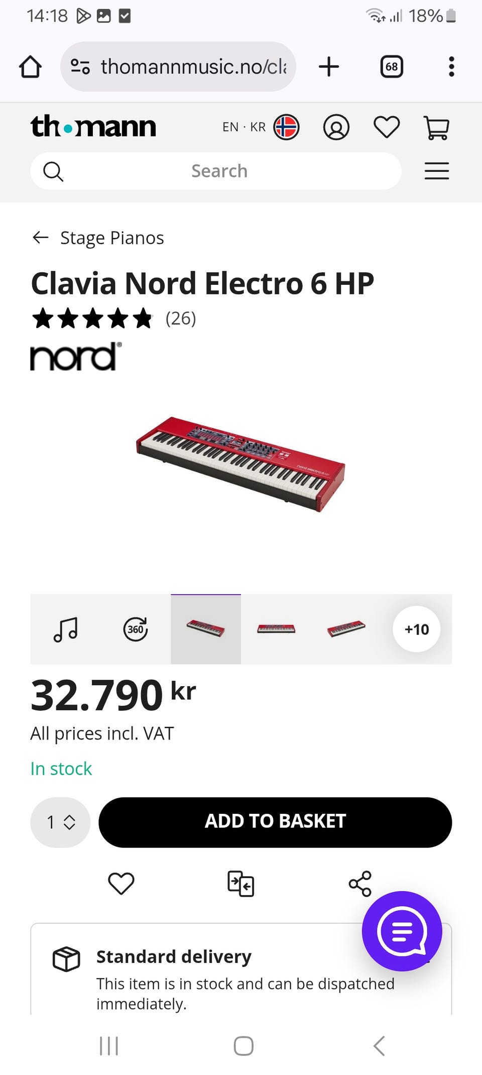
Task: Go back to Stage Pianos category
Action: click(98, 238)
